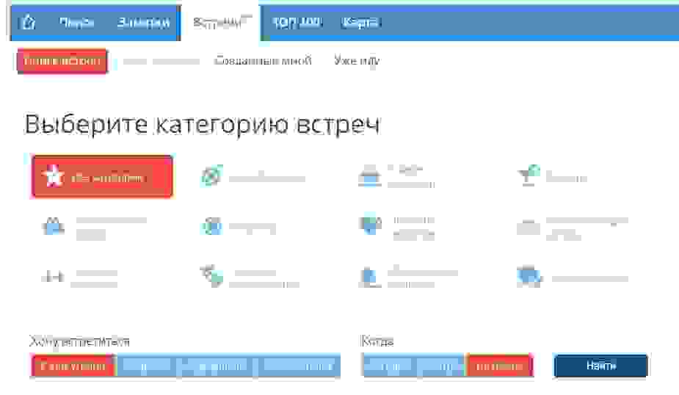Show meetings Созданные мной
Image resolution: width=679 pixels, height=395 pixels.
(x=263, y=60)
